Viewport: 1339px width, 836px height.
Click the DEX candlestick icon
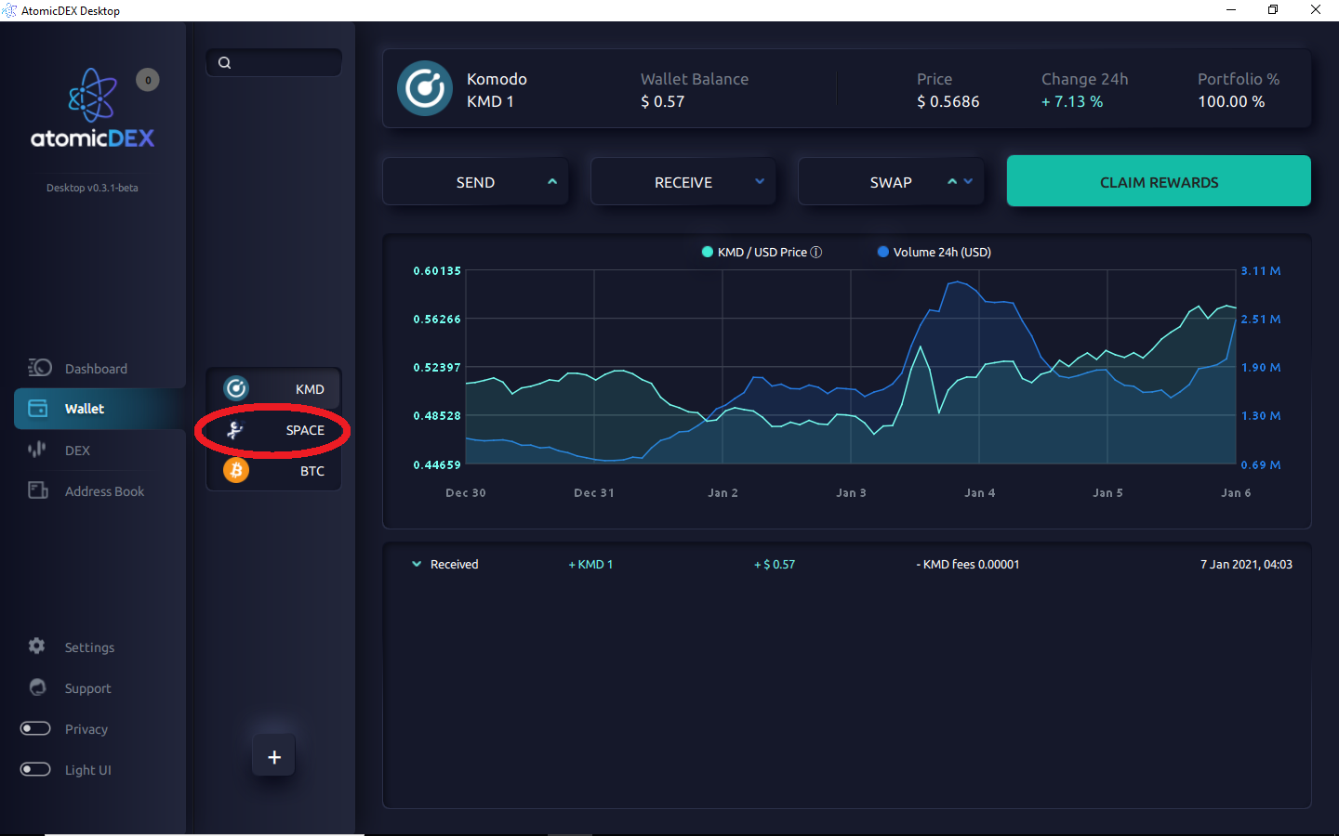point(37,450)
